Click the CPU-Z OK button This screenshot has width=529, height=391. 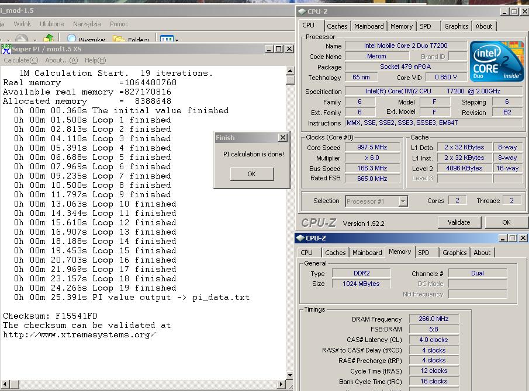pyautogui.click(x=506, y=222)
